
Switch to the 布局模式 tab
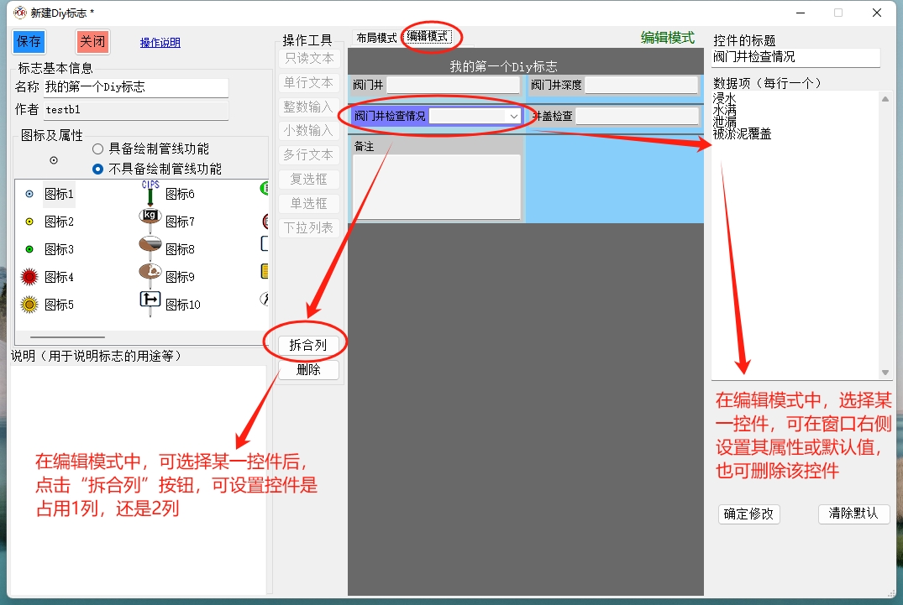[375, 38]
